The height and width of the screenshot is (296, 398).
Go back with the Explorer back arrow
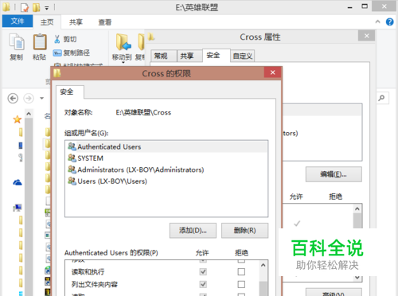(x=13, y=99)
